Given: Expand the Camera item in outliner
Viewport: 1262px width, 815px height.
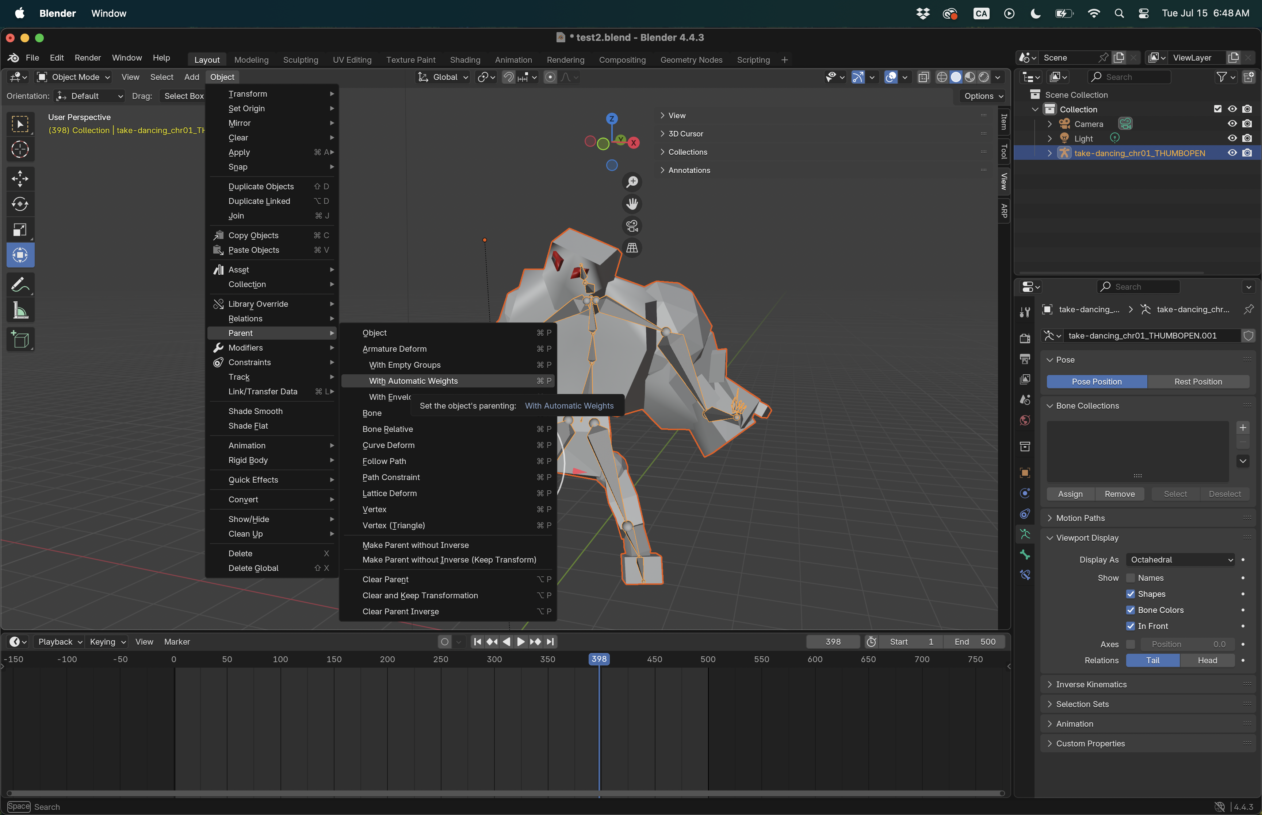Looking at the screenshot, I should coord(1049,124).
